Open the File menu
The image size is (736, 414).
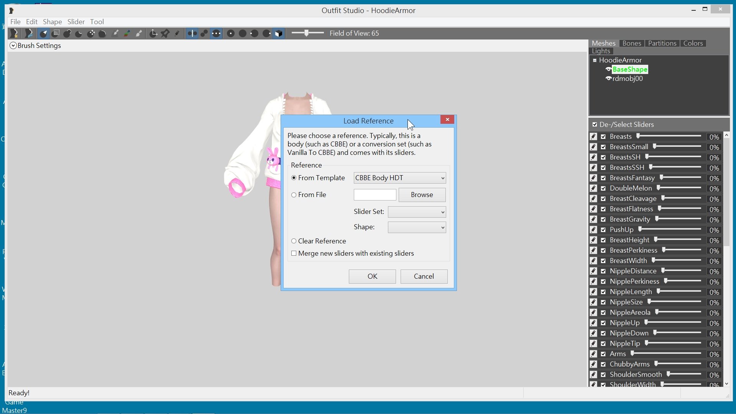point(15,22)
